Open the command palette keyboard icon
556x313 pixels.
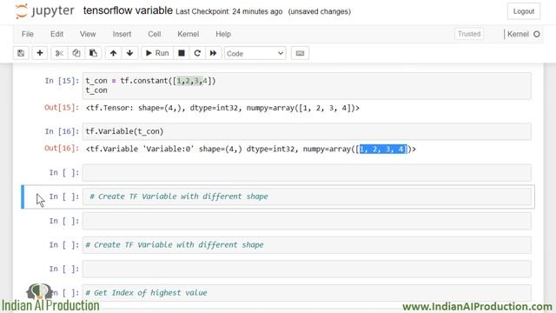[x=300, y=53]
